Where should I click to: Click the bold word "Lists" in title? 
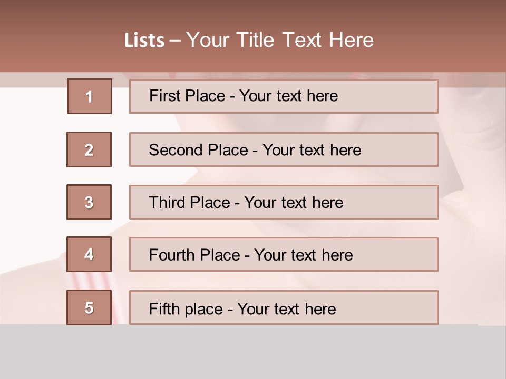[x=144, y=41]
